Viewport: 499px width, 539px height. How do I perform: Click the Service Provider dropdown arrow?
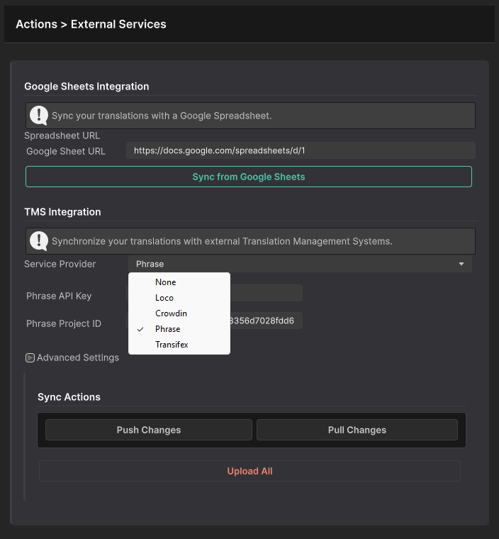click(x=461, y=264)
